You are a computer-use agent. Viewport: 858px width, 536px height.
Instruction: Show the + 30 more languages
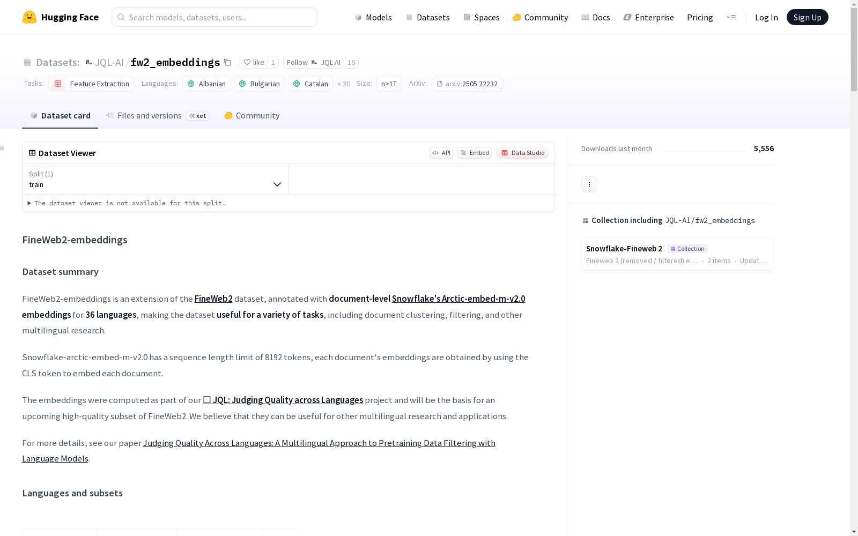(x=344, y=84)
